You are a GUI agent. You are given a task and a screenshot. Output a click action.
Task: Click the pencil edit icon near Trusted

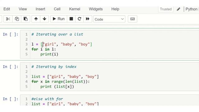point(178,9)
